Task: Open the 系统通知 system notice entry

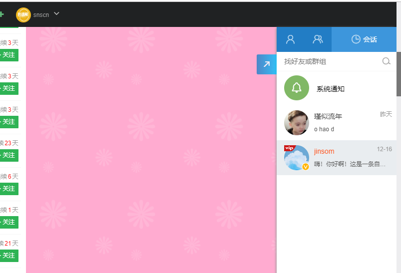Action: tap(330, 89)
